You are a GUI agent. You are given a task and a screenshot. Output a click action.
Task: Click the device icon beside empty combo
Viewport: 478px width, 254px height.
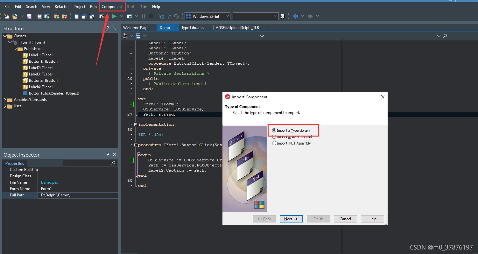tap(283, 16)
